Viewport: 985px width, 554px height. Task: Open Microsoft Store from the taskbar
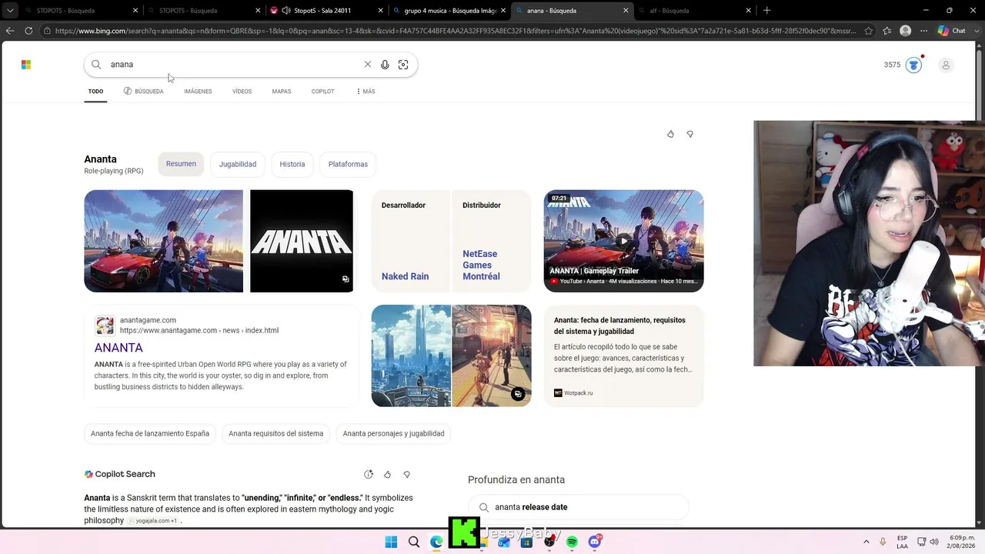coord(526,542)
